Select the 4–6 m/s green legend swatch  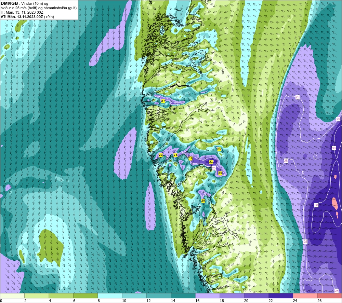[61, 295]
